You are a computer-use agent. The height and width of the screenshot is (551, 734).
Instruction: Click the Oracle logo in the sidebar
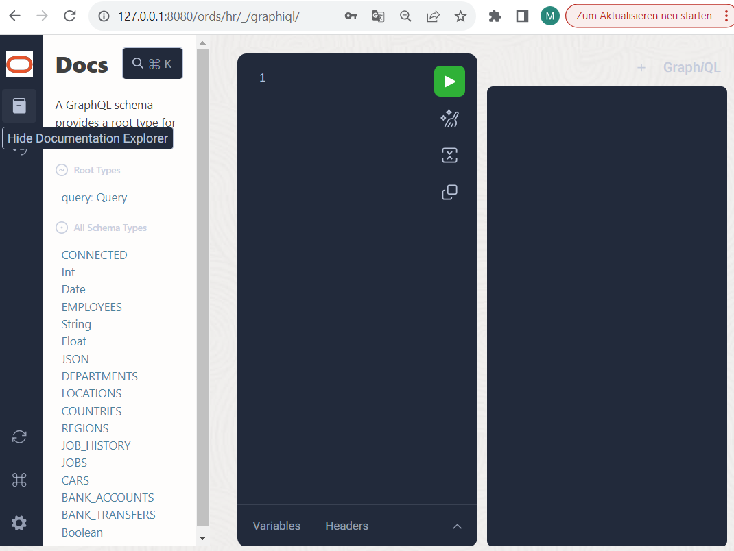point(19,64)
